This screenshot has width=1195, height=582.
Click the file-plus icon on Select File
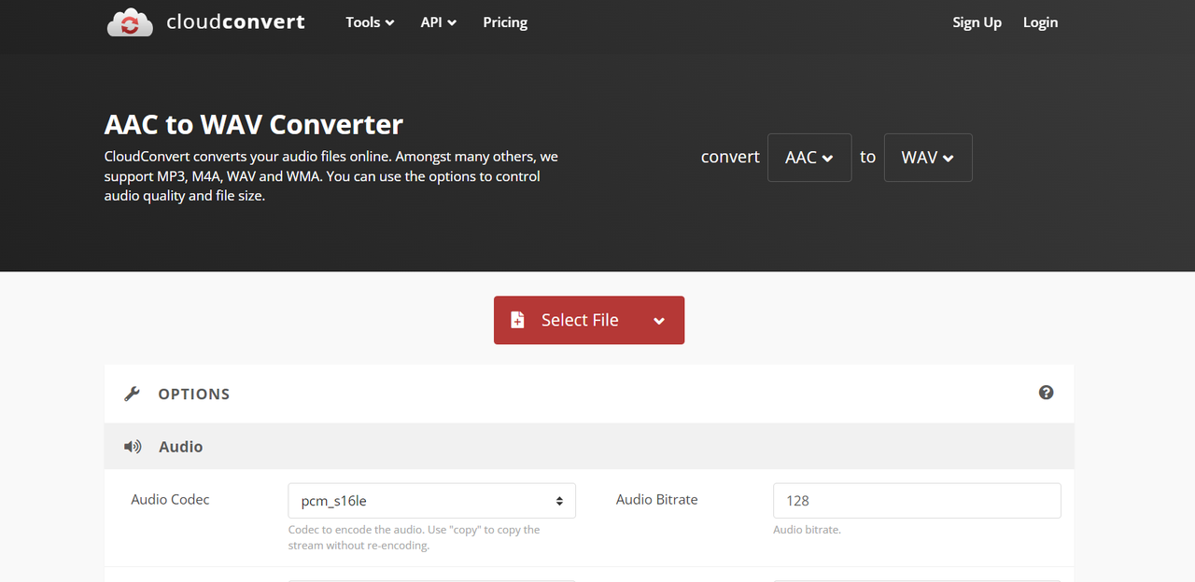[517, 320]
